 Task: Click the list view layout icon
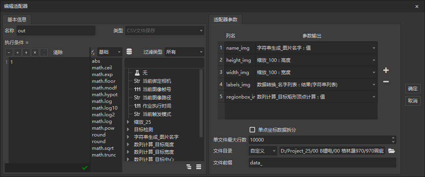[199, 167]
